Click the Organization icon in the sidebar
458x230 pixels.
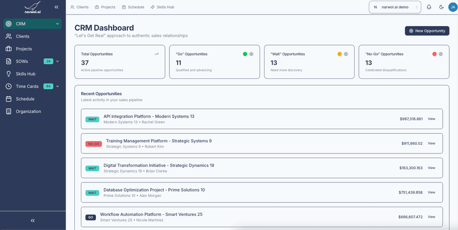pyautogui.click(x=8, y=111)
